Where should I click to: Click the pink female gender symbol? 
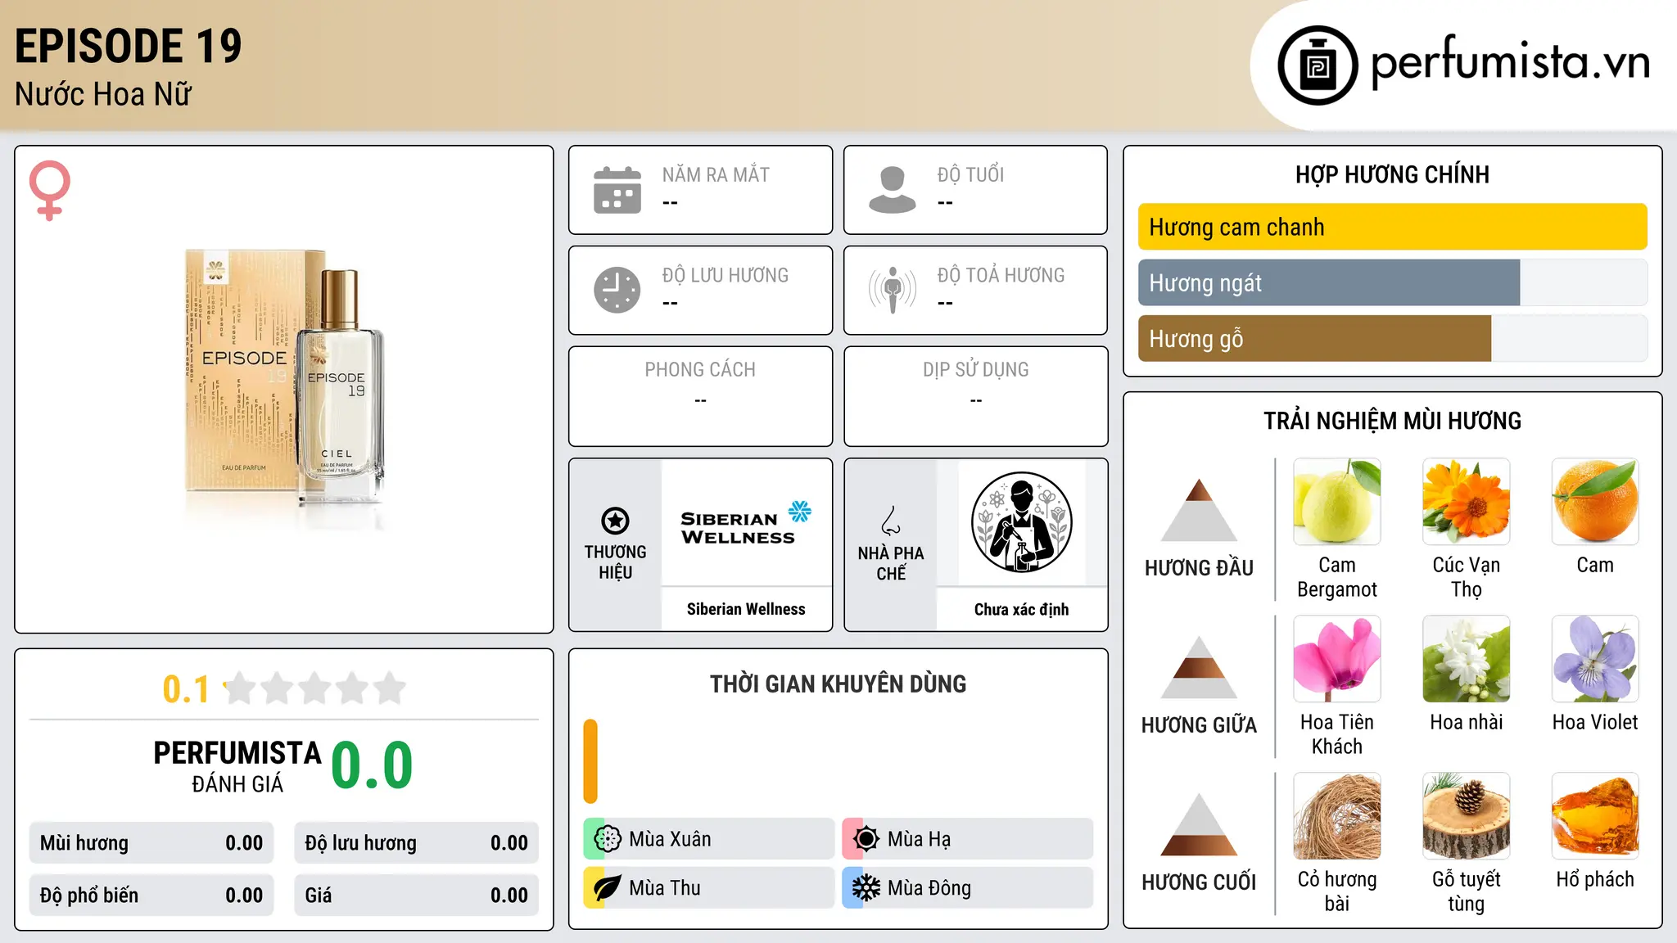pos(50,191)
